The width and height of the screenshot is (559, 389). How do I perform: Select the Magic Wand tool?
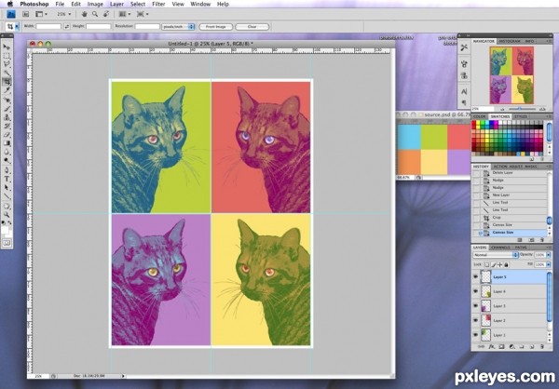point(7,73)
